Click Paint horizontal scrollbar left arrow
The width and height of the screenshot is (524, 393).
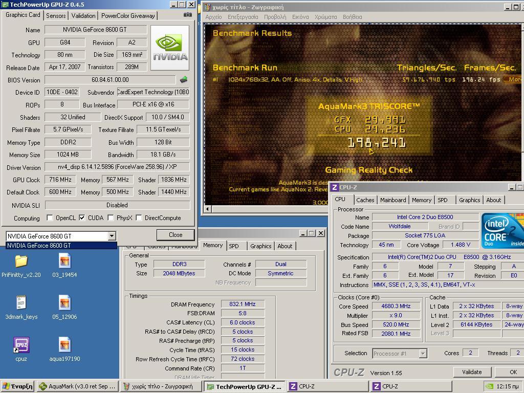[208, 209]
